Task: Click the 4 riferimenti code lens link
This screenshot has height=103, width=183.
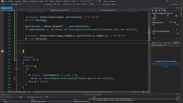Action: [x=28, y=57]
